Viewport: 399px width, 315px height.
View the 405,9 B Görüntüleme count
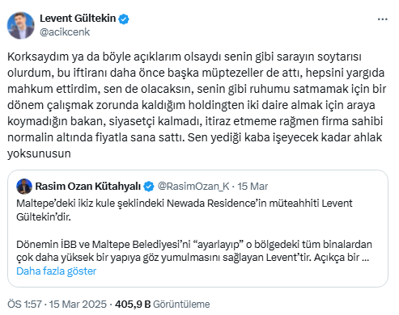pos(163,304)
